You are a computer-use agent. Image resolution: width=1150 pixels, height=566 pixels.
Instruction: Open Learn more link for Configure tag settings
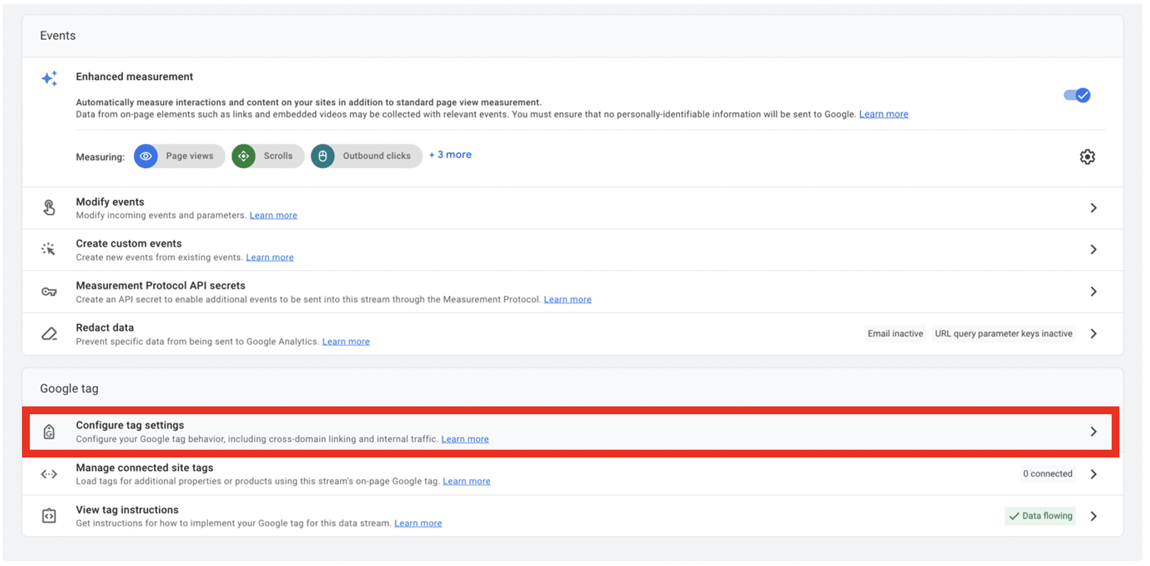pos(465,439)
